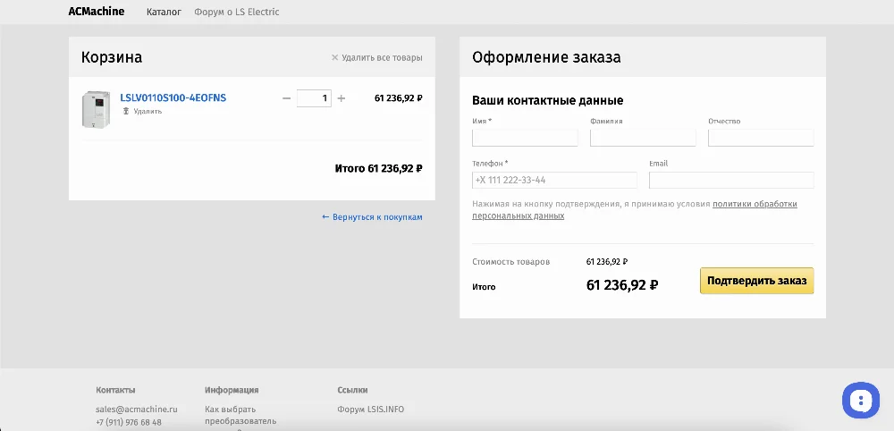The image size is (894, 431).
Task: Click the Ссылки footer heading
Action: (x=352, y=390)
